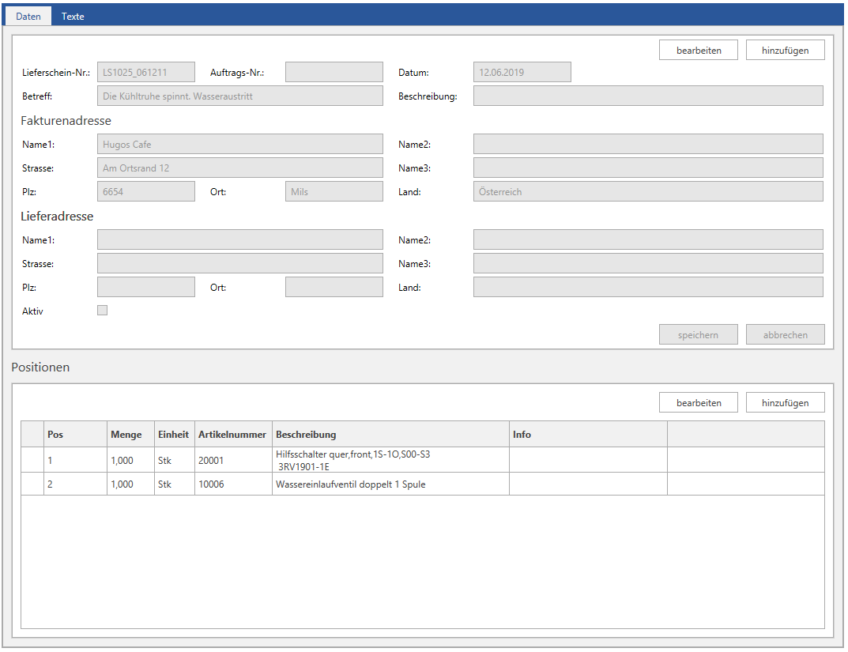This screenshot has width=848, height=652.
Task: Click the Einheit column header
Action: 175,434
